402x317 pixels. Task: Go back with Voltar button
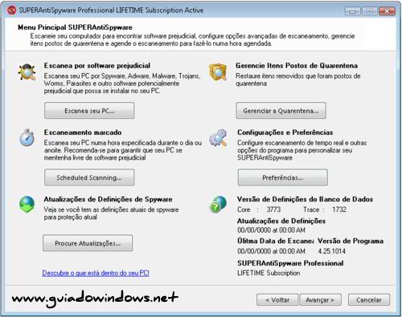[x=277, y=300]
